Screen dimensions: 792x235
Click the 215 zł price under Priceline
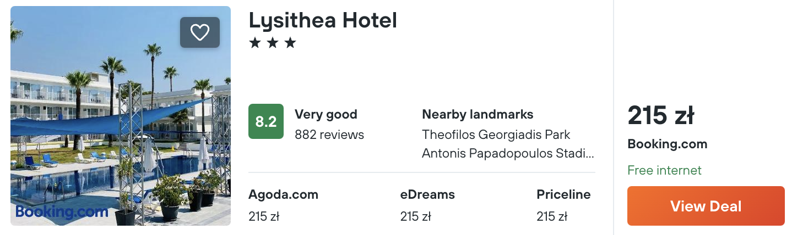click(x=552, y=216)
